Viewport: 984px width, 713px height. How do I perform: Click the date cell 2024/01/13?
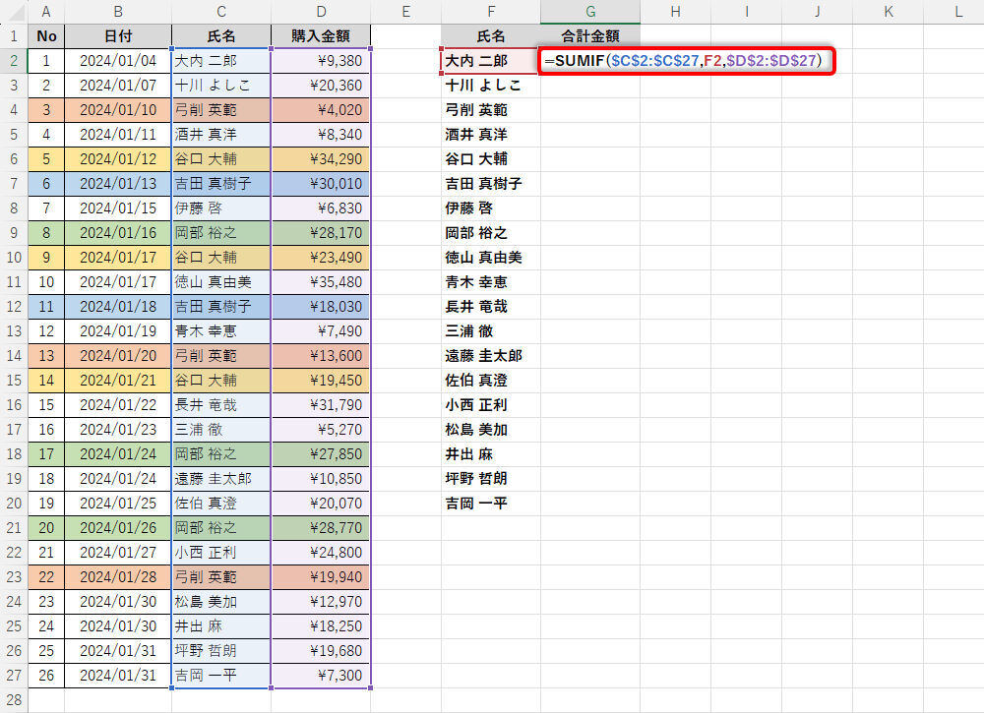pos(118,184)
